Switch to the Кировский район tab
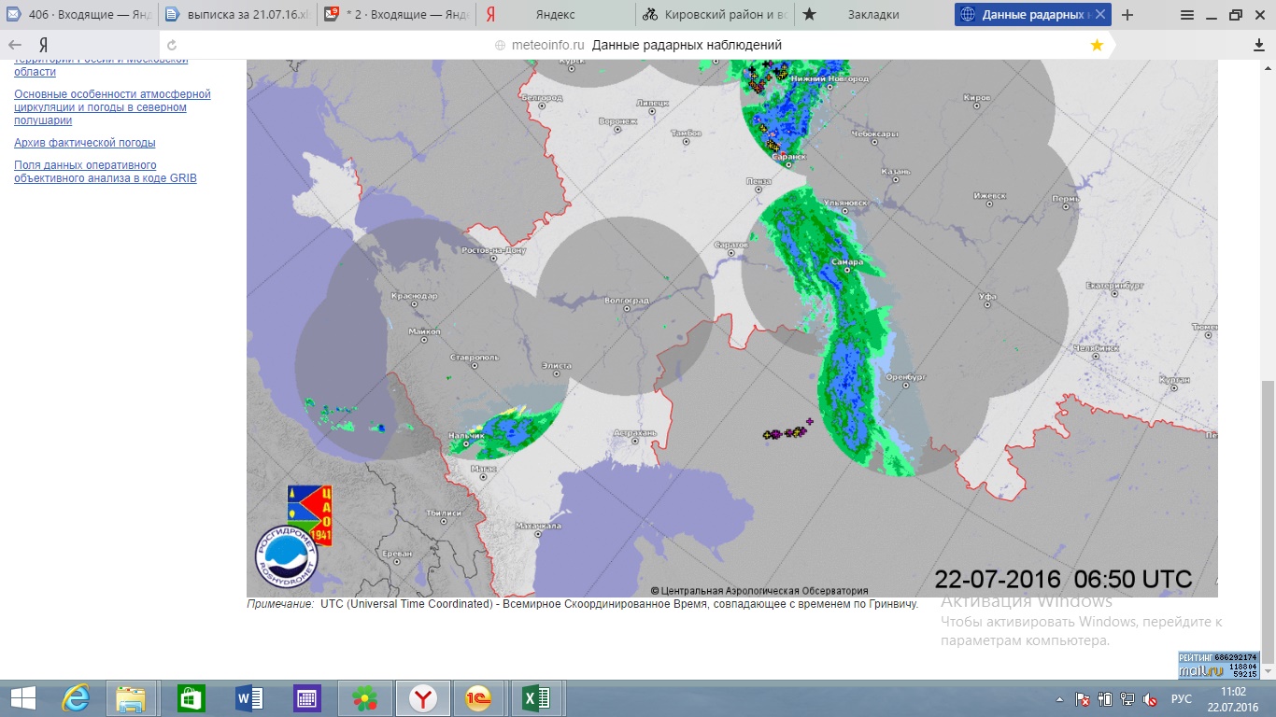 [x=714, y=15]
